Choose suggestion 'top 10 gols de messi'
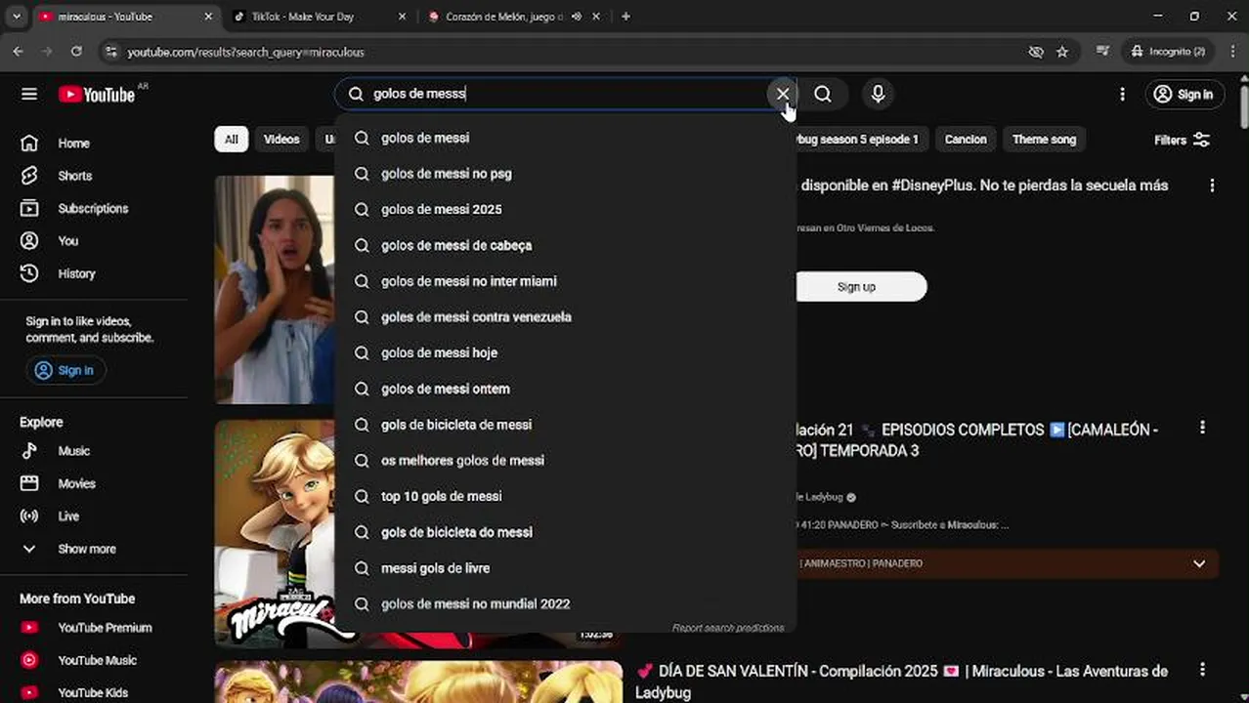Viewport: 1249px width, 703px height. [x=565, y=496]
